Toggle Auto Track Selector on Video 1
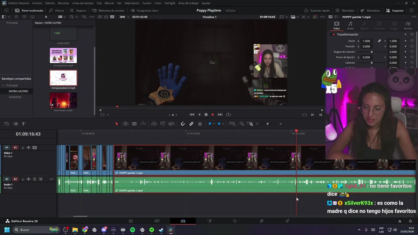This screenshot has width=418, height=235. pos(28,148)
